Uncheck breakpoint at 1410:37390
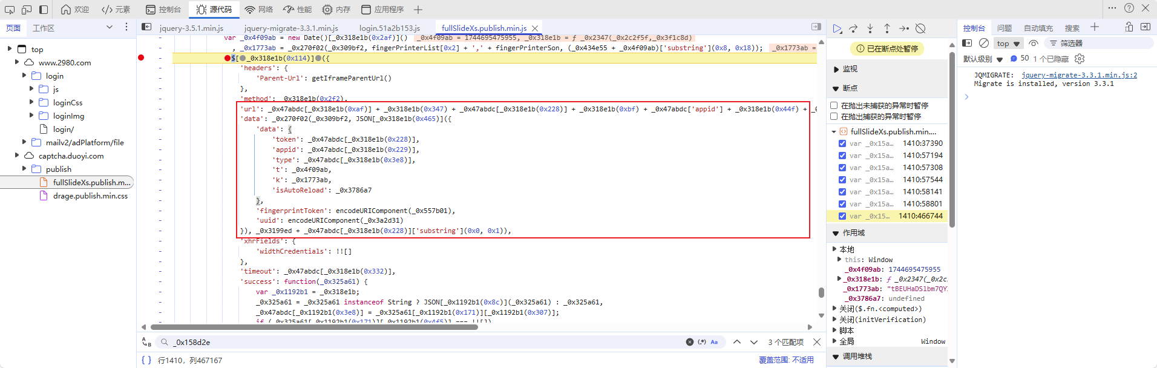Screen dimensions: 1157x368 point(842,143)
